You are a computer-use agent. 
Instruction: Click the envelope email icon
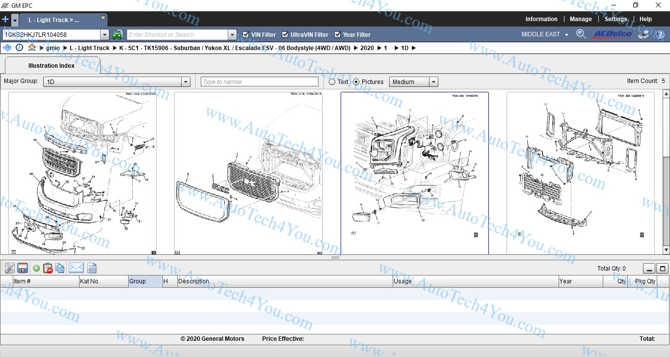click(76, 268)
